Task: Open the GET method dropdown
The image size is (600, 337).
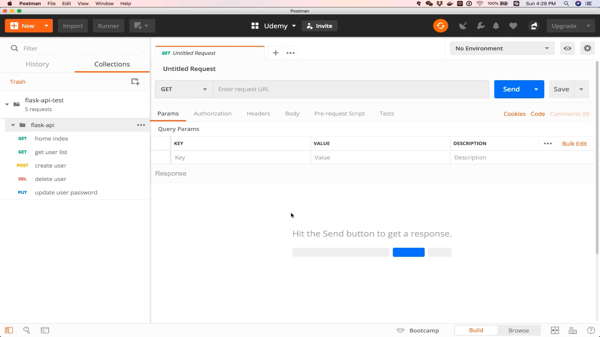Action: (x=184, y=89)
